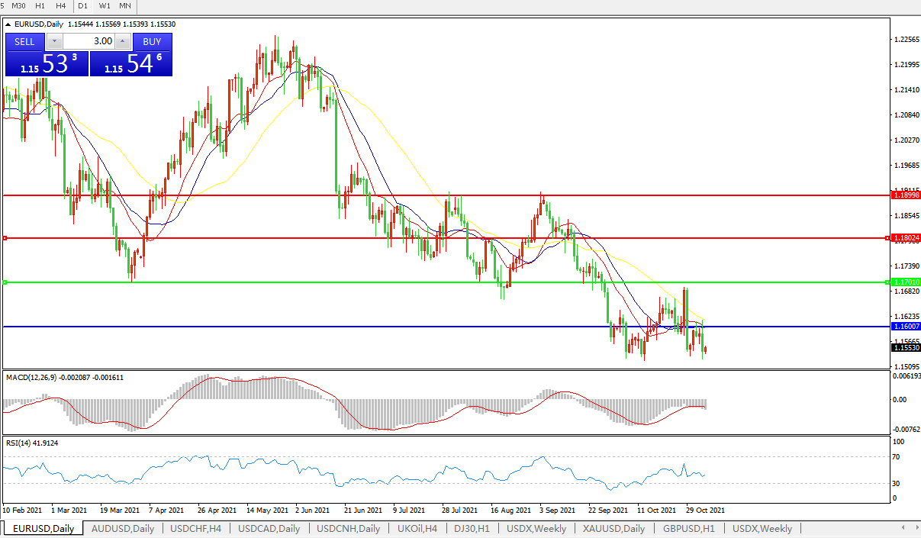Toggle the D1 daily timeframe

click(x=83, y=6)
